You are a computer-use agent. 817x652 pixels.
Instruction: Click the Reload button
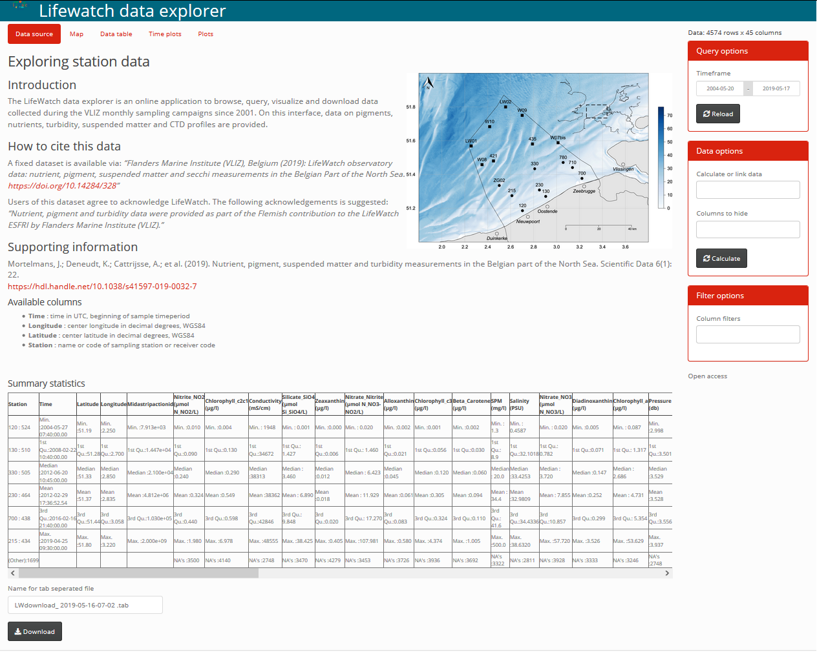point(717,114)
